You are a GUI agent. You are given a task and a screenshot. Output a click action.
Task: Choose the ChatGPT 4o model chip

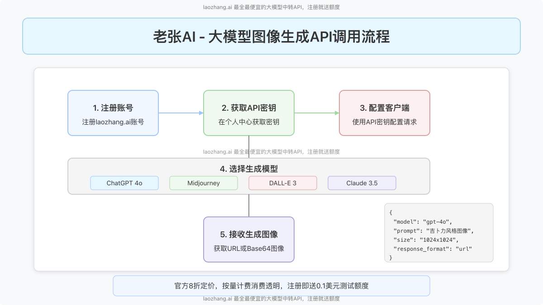tap(124, 183)
